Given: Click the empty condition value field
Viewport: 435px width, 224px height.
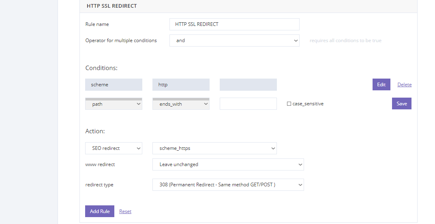Looking at the screenshot, I should [248, 104].
